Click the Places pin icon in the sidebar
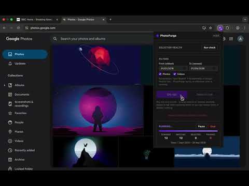The height and width of the screenshot is (186, 249). click(x=10, y=132)
